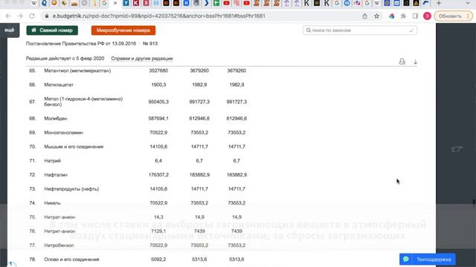Open the Свежий номер button
Viewport: 476px width, 267px height.
point(52,30)
